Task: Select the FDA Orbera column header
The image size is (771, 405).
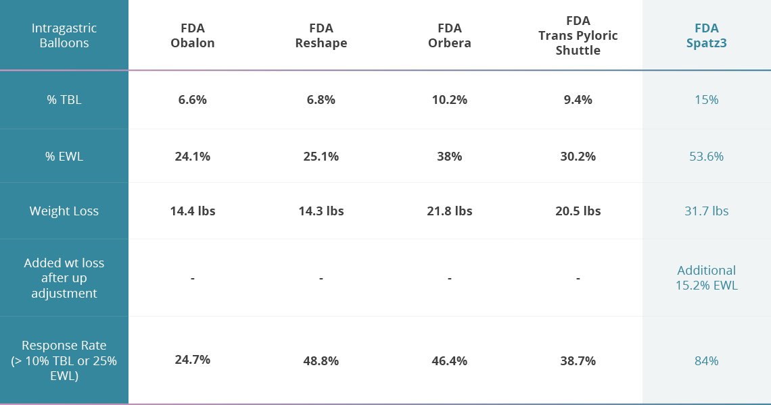Action: 450,36
